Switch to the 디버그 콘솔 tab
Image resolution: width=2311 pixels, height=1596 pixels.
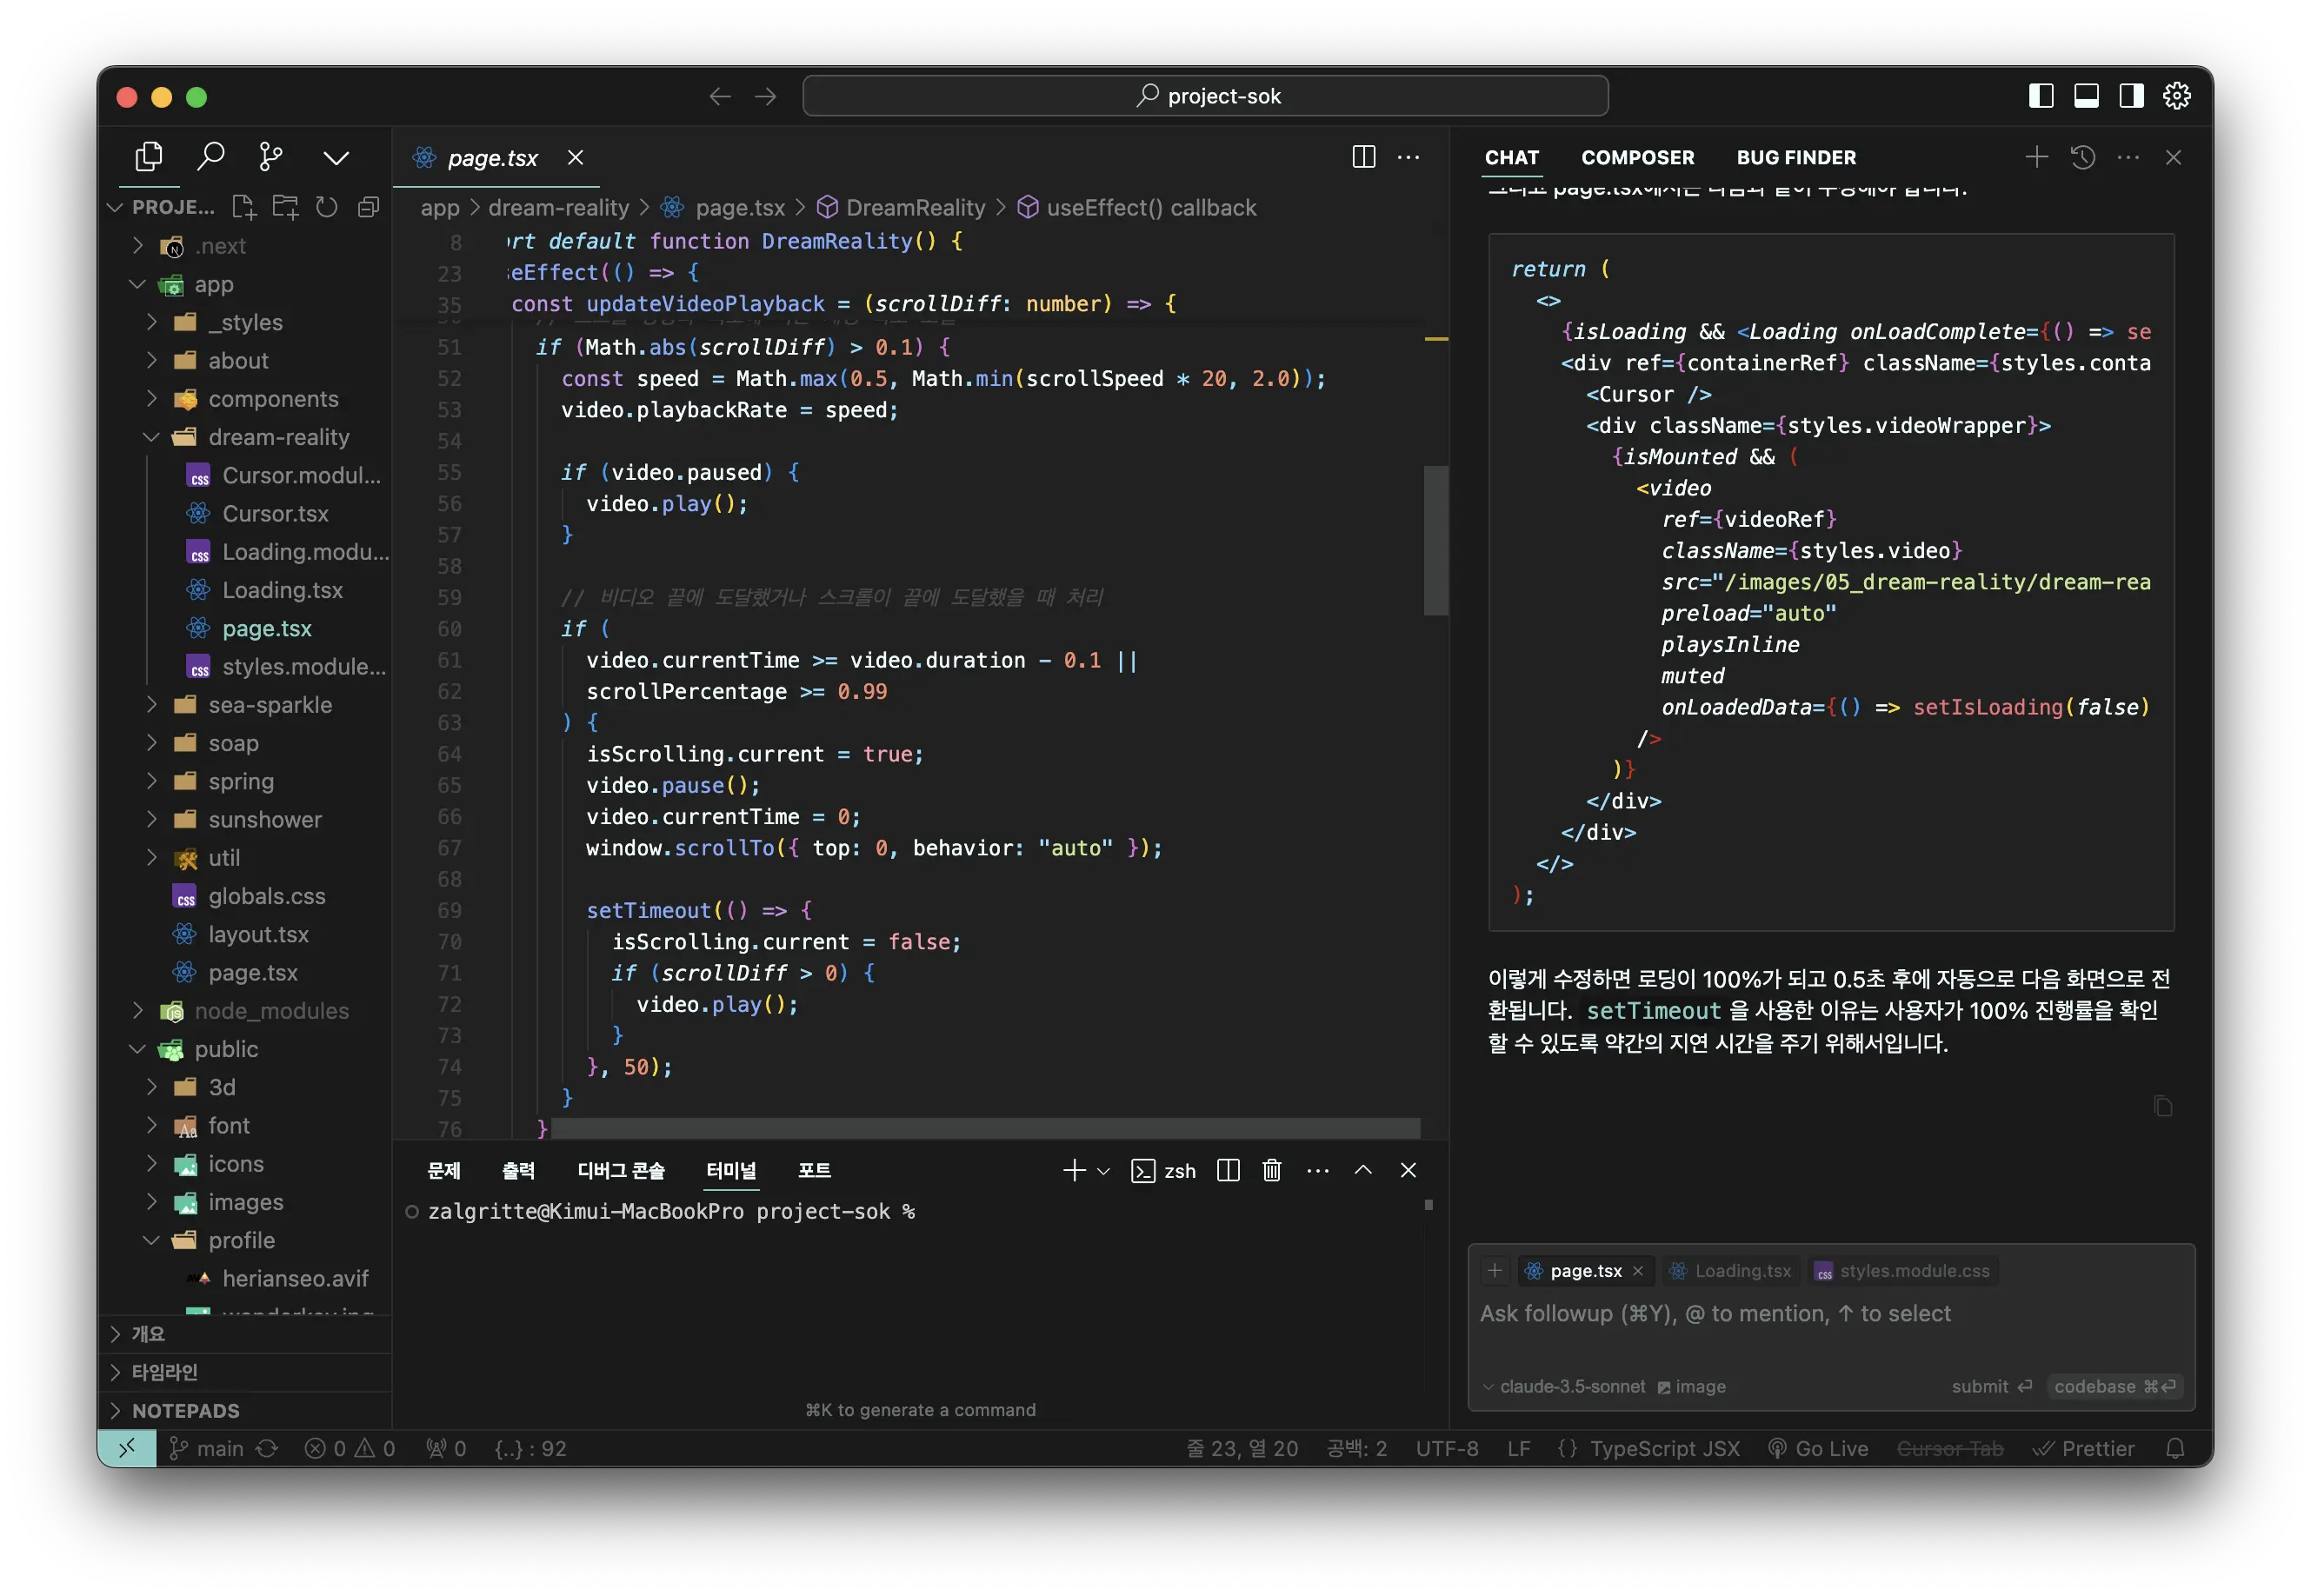(x=620, y=1170)
